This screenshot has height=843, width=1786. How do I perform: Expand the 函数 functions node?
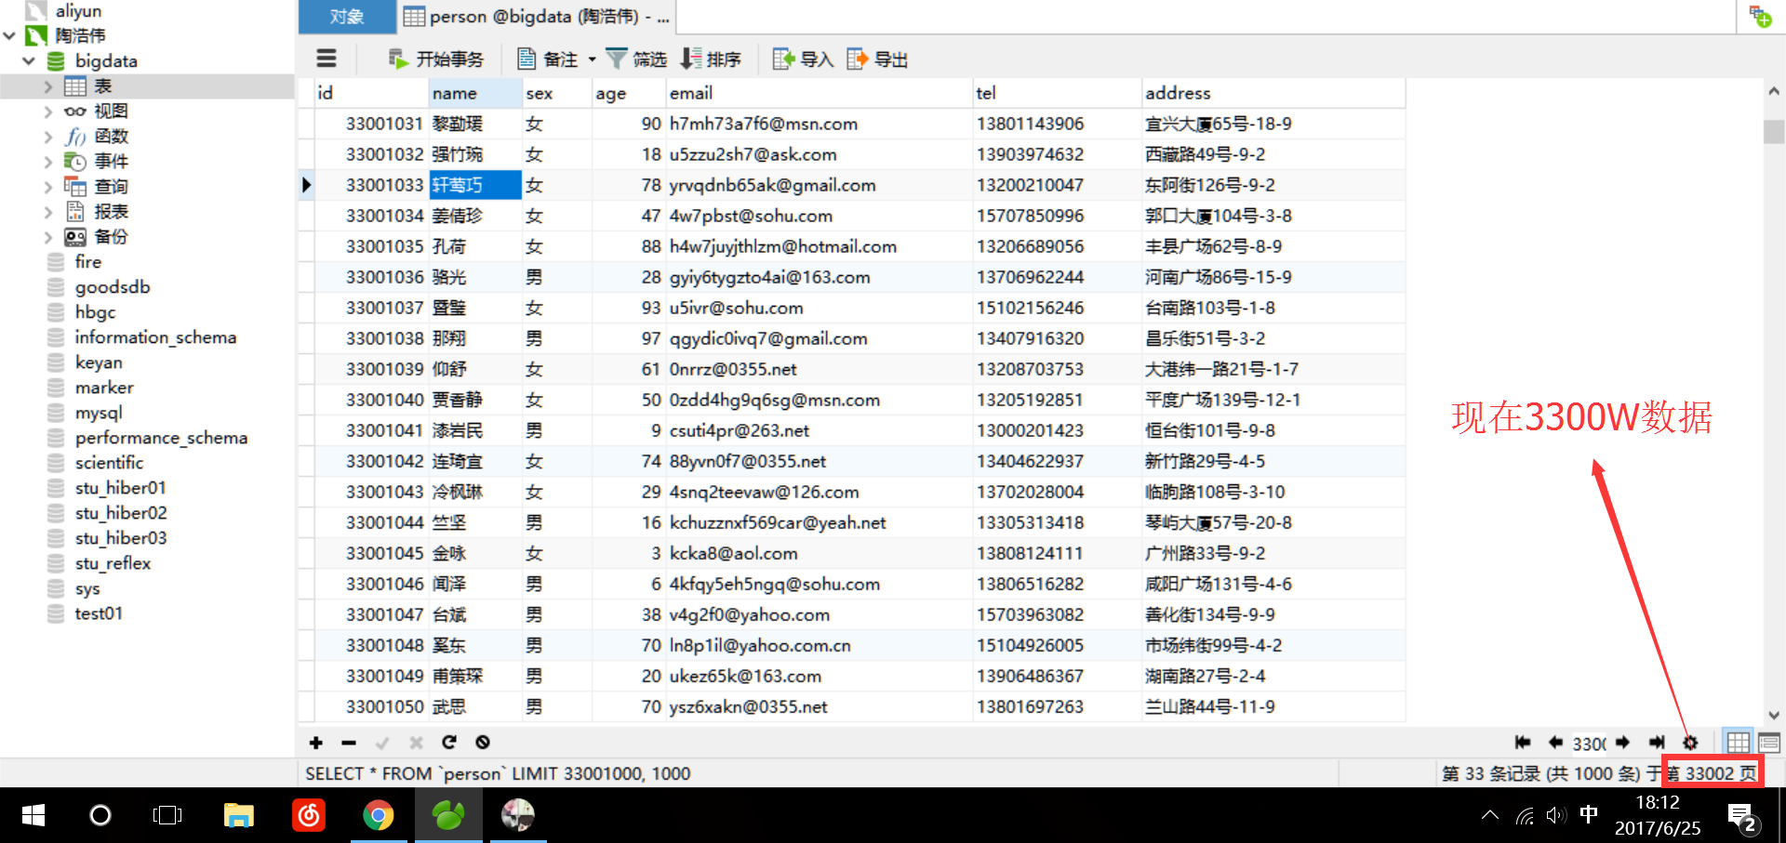[x=48, y=137]
